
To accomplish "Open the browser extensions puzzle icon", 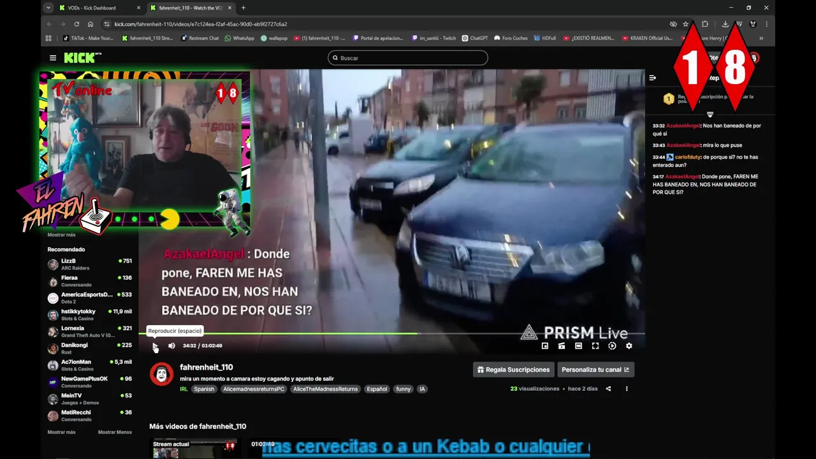I will [704, 24].
